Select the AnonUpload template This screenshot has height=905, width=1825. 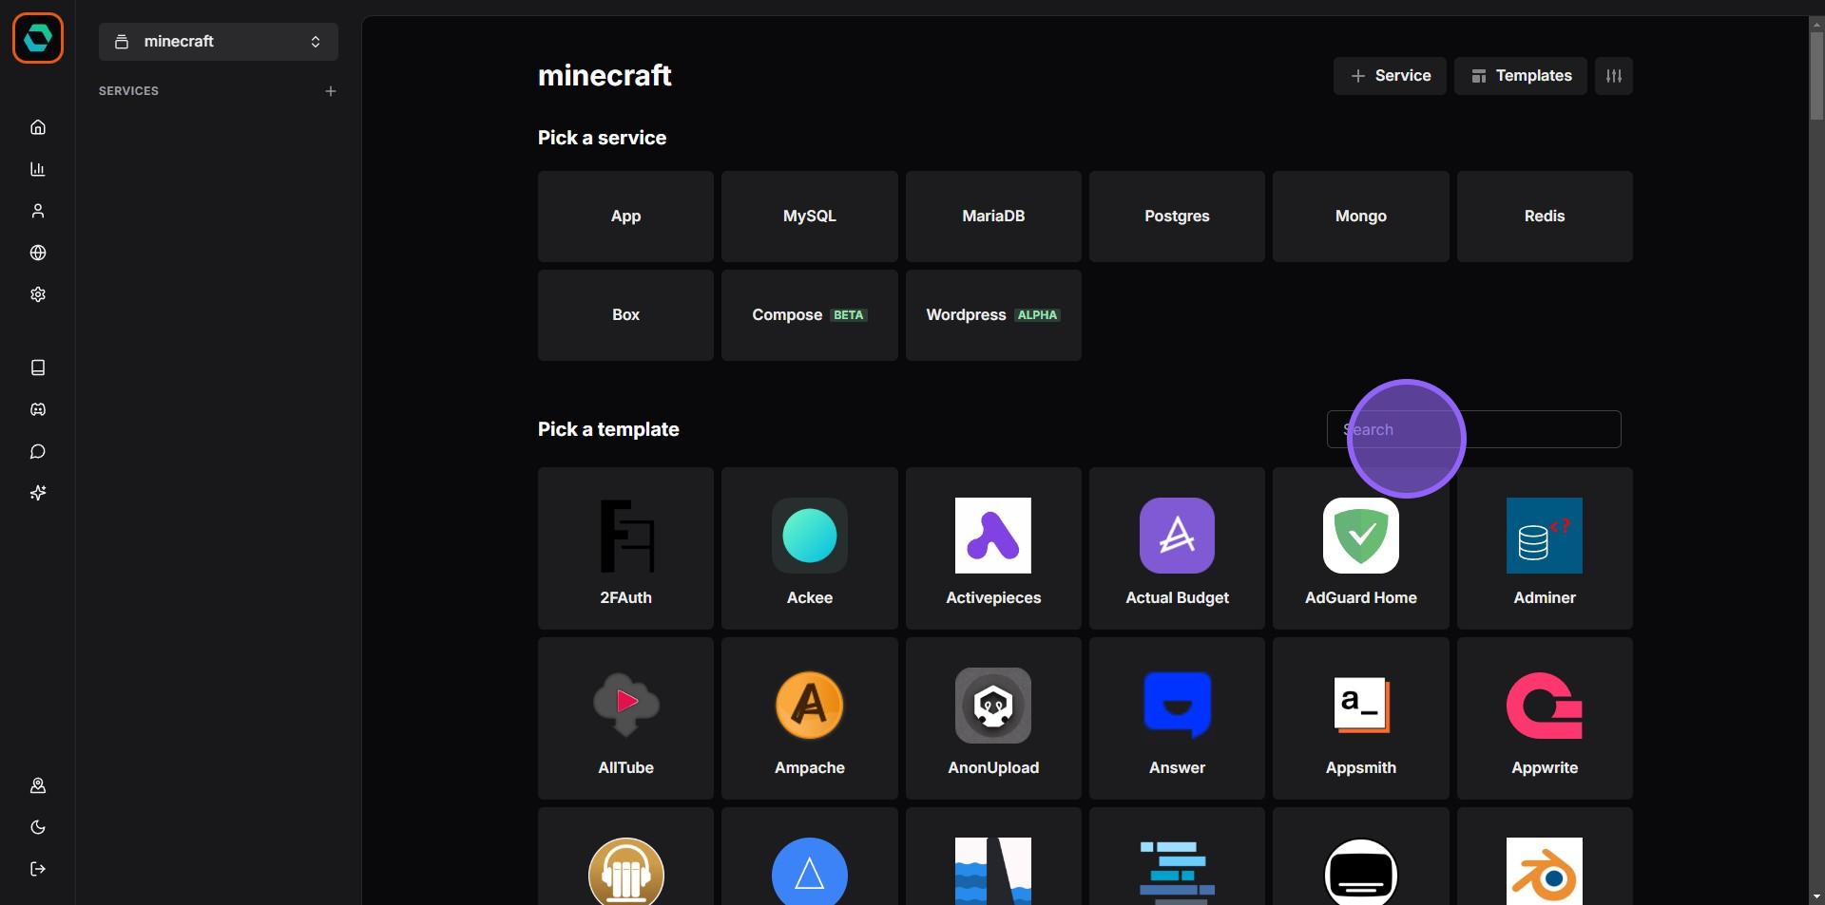pyautogui.click(x=993, y=718)
